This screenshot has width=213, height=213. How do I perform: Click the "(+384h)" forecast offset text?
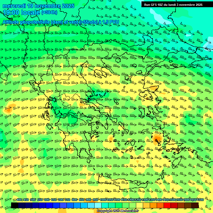coord(49,12)
